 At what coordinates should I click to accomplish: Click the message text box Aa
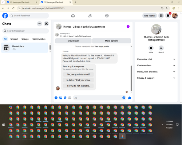pos(97,98)
